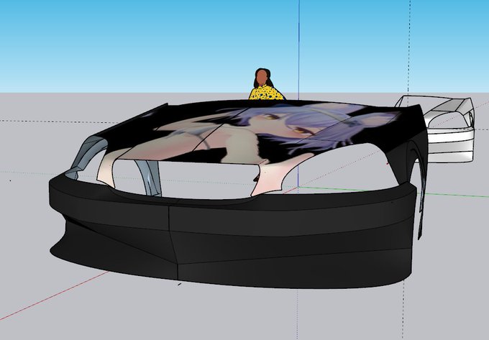Select the black front bumper model
Screen dimensions: 489x340
pos(231,236)
